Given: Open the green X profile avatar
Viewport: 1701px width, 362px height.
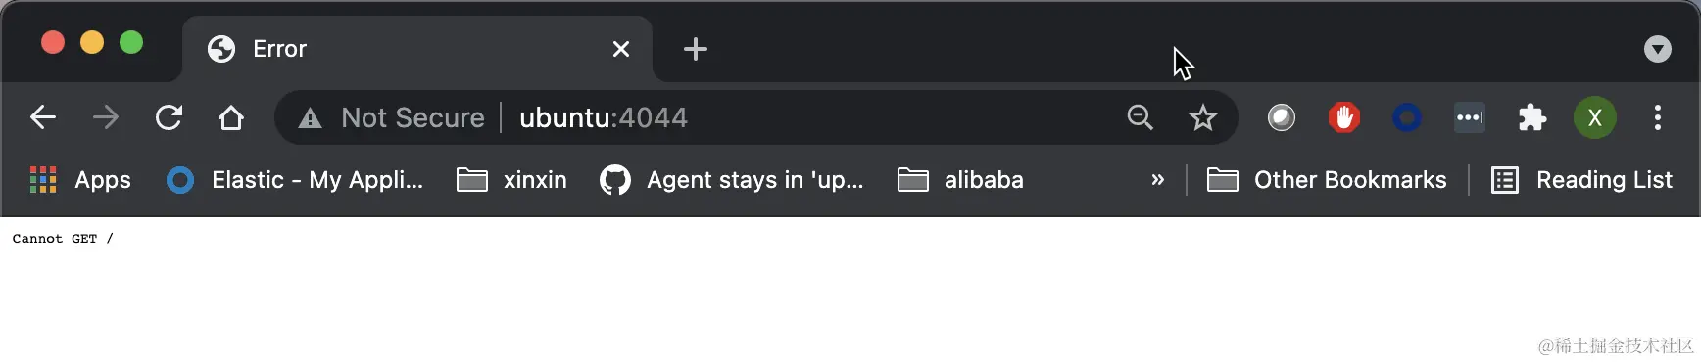Looking at the screenshot, I should (1594, 117).
